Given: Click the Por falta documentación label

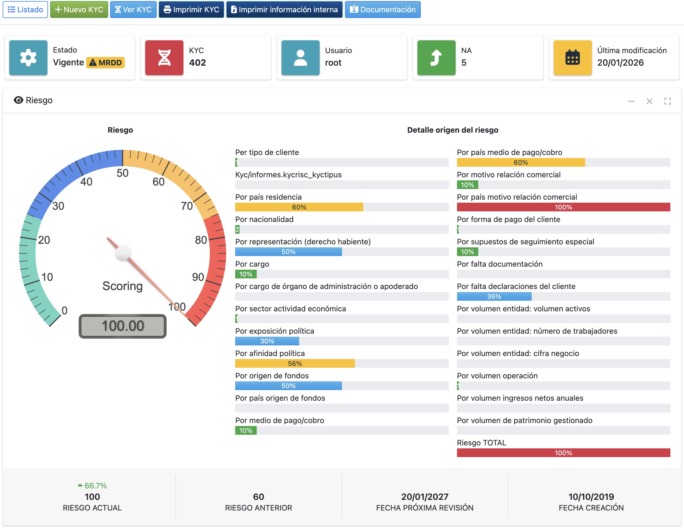Looking at the screenshot, I should (500, 264).
